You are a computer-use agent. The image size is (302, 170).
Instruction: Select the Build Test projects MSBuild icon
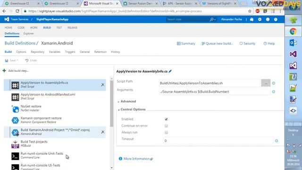click(15, 144)
